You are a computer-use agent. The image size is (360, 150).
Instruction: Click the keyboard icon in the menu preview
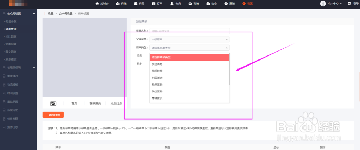click(53, 103)
